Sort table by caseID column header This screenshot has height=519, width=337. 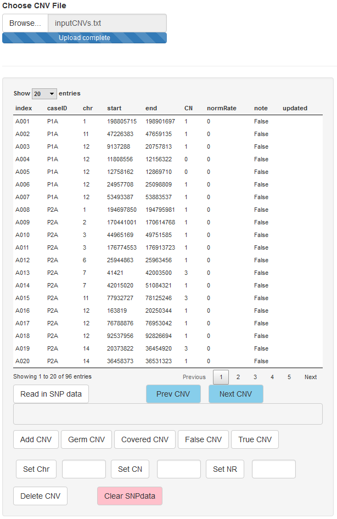[x=57, y=108]
